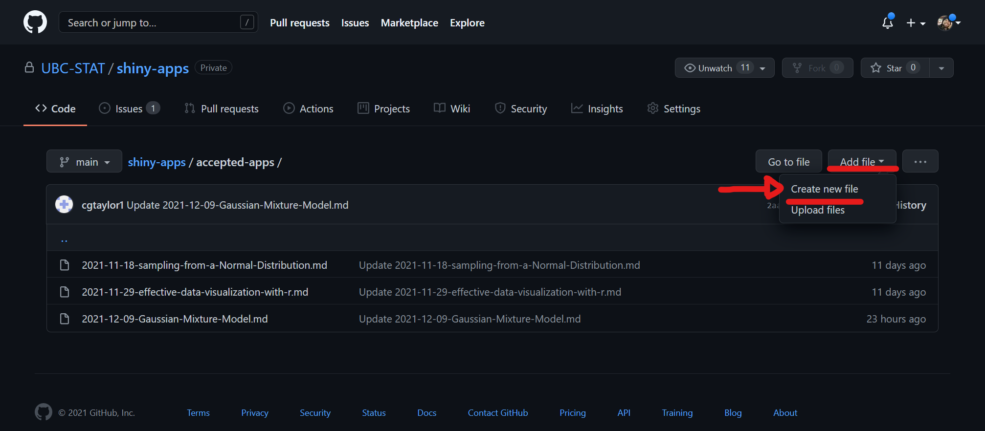This screenshot has height=431, width=985.
Task: Click file icon of Gaussian-Mixture-Model row
Action: click(64, 319)
